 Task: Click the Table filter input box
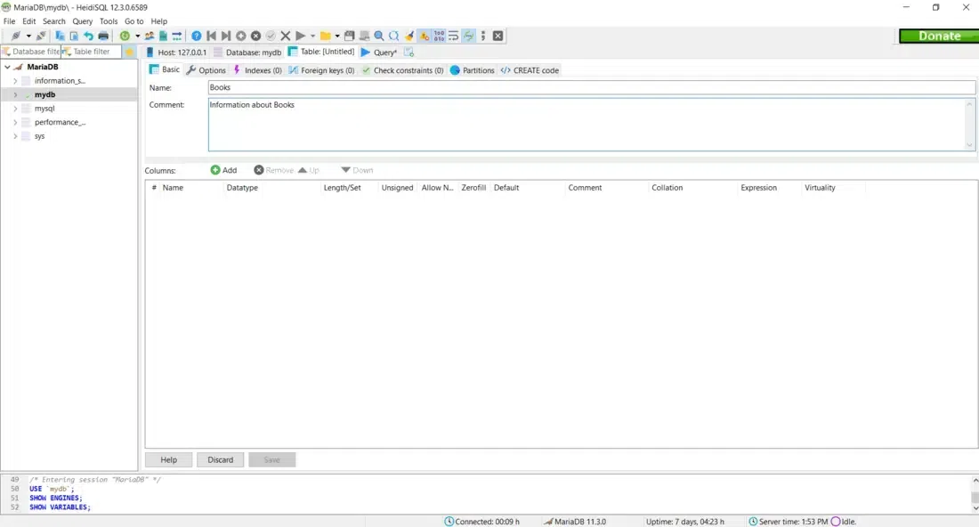(92, 52)
